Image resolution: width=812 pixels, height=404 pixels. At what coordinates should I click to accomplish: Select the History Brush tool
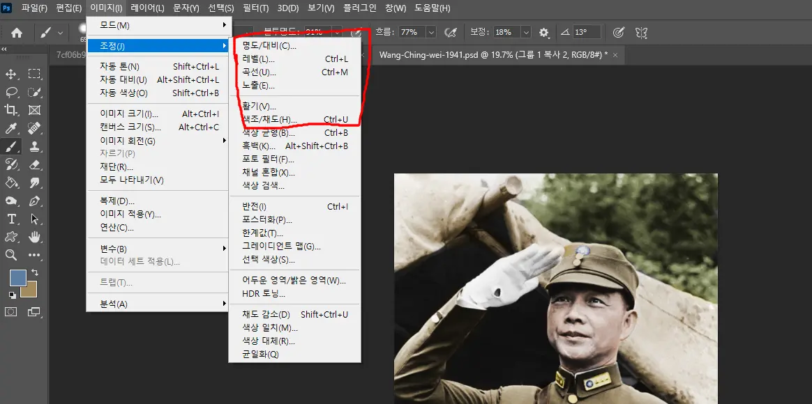[x=11, y=164]
